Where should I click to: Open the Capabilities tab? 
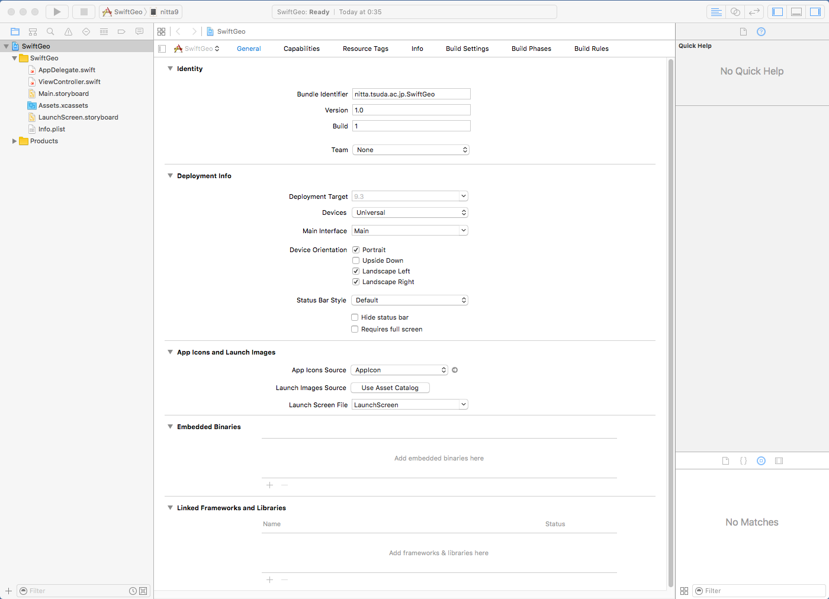click(301, 49)
